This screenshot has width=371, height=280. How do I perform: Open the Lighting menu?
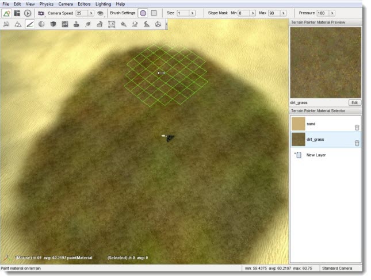(104, 4)
